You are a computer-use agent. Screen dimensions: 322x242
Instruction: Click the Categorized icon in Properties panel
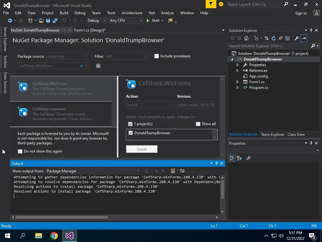pos(232,158)
